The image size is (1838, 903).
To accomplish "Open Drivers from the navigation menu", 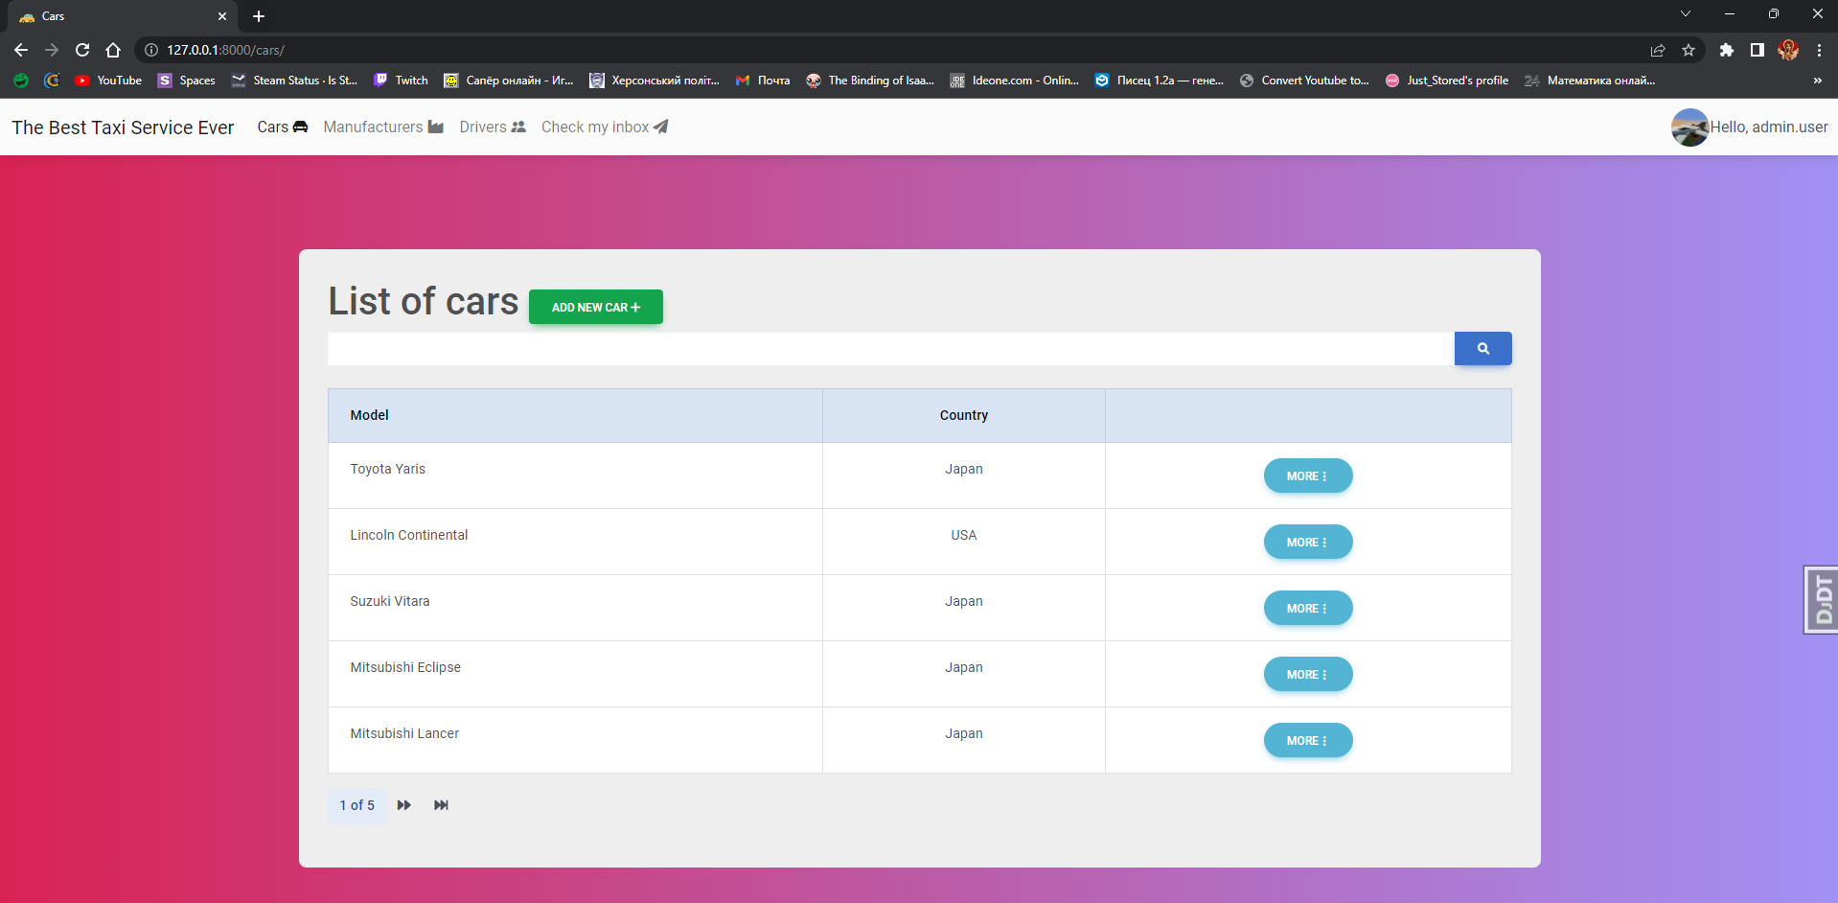I will (482, 127).
